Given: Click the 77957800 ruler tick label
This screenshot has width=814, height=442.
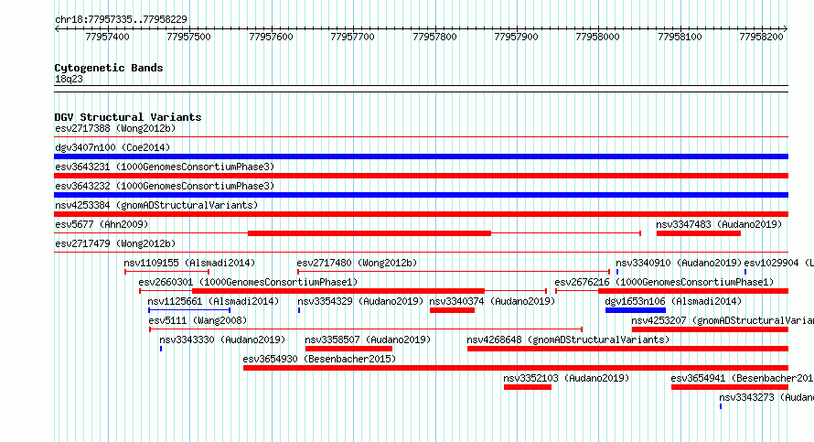Looking at the screenshot, I should pos(434,37).
